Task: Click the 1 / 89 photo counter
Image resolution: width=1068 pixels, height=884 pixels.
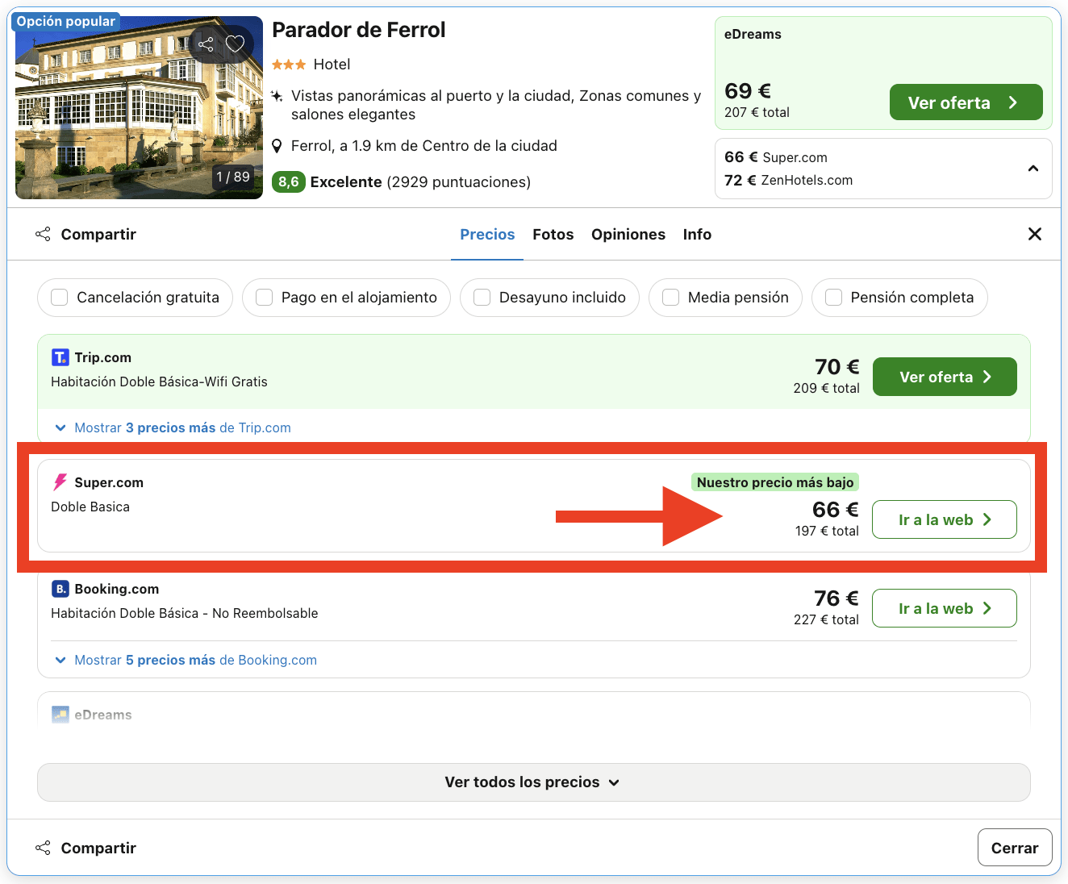Action: tap(233, 177)
